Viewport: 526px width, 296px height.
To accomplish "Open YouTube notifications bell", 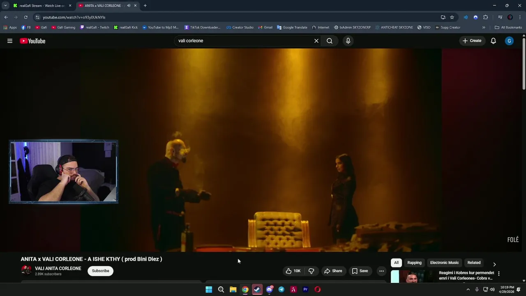I will coord(494,41).
